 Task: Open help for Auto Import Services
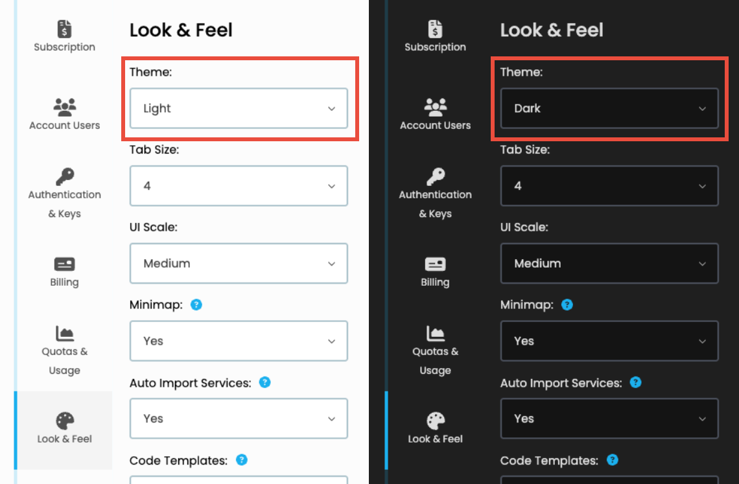264,383
